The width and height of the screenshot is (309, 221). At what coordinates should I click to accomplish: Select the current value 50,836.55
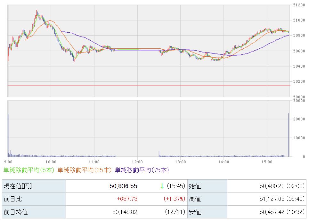pos(123,186)
